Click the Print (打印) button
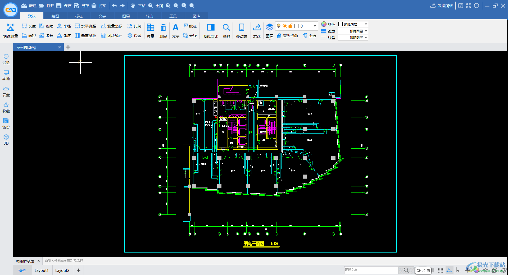This screenshot has width=508, height=275. pyautogui.click(x=99, y=6)
